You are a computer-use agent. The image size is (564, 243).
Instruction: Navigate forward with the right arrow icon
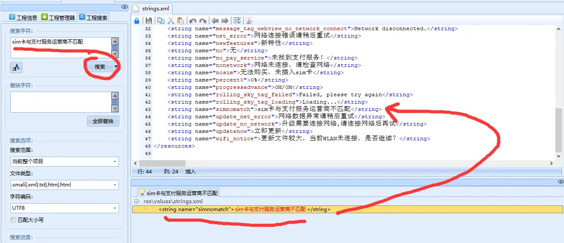224,20
